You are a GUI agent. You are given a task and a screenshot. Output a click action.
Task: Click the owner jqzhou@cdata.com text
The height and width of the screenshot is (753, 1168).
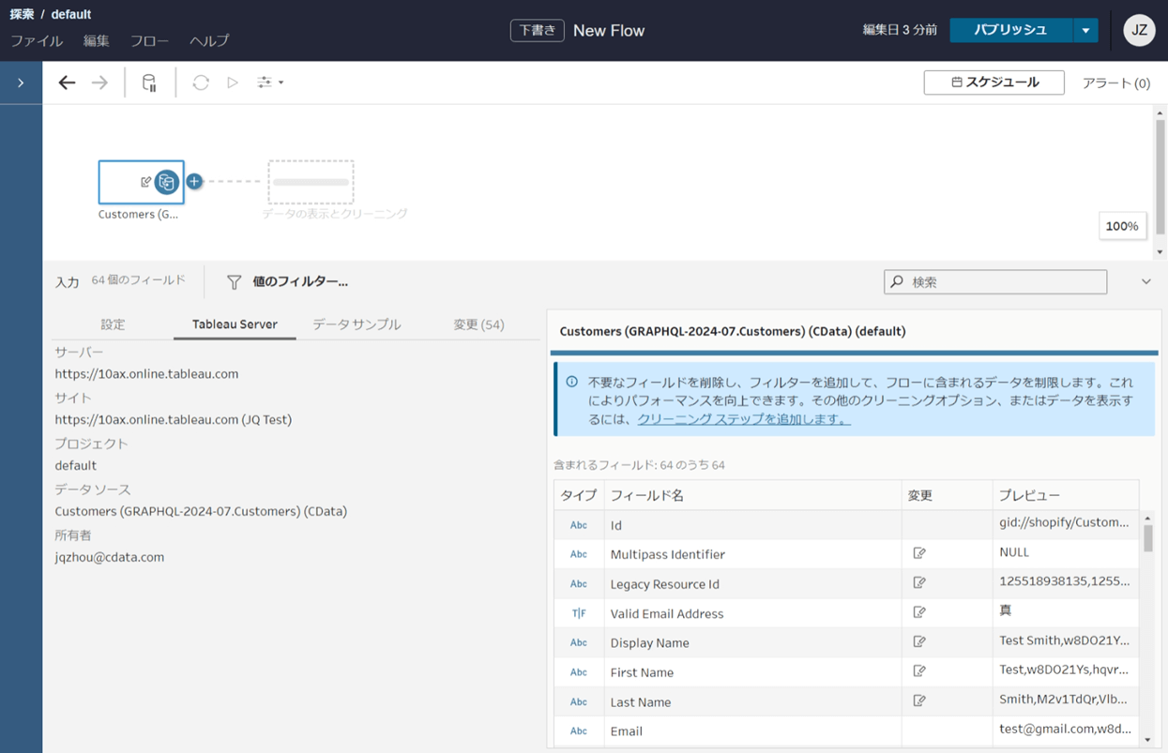pos(110,557)
